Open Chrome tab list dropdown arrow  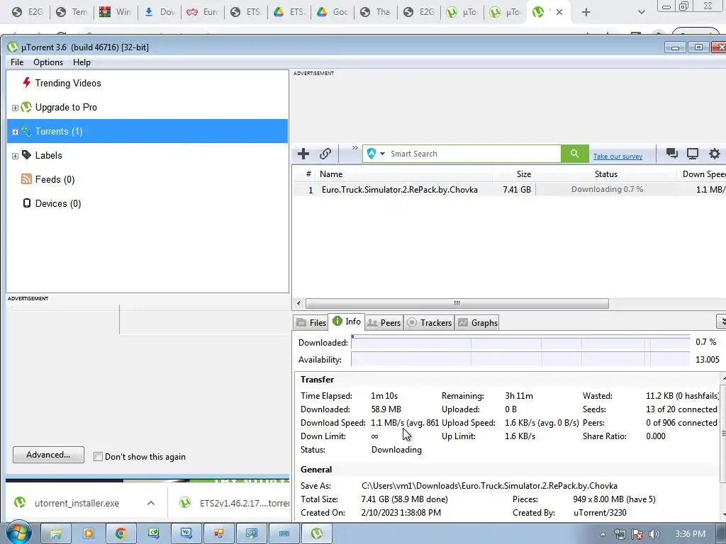pos(641,12)
